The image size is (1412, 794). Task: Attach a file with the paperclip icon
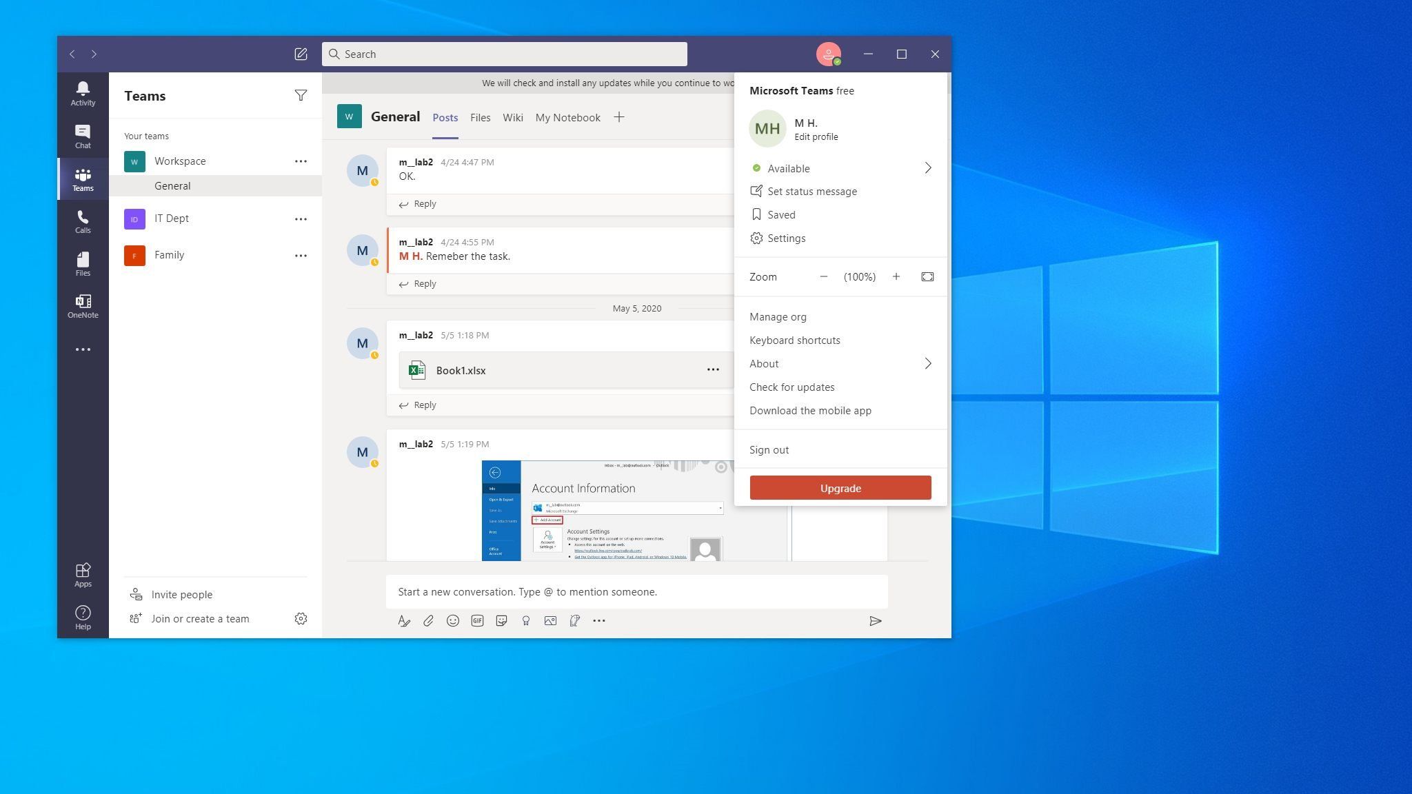click(x=428, y=621)
